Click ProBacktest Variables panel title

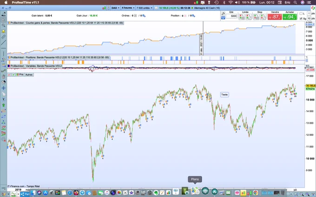coord(36,66)
